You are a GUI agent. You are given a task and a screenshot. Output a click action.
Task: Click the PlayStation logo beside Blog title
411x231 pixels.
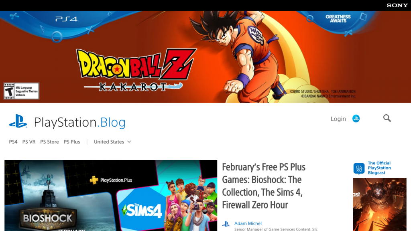coord(18,121)
